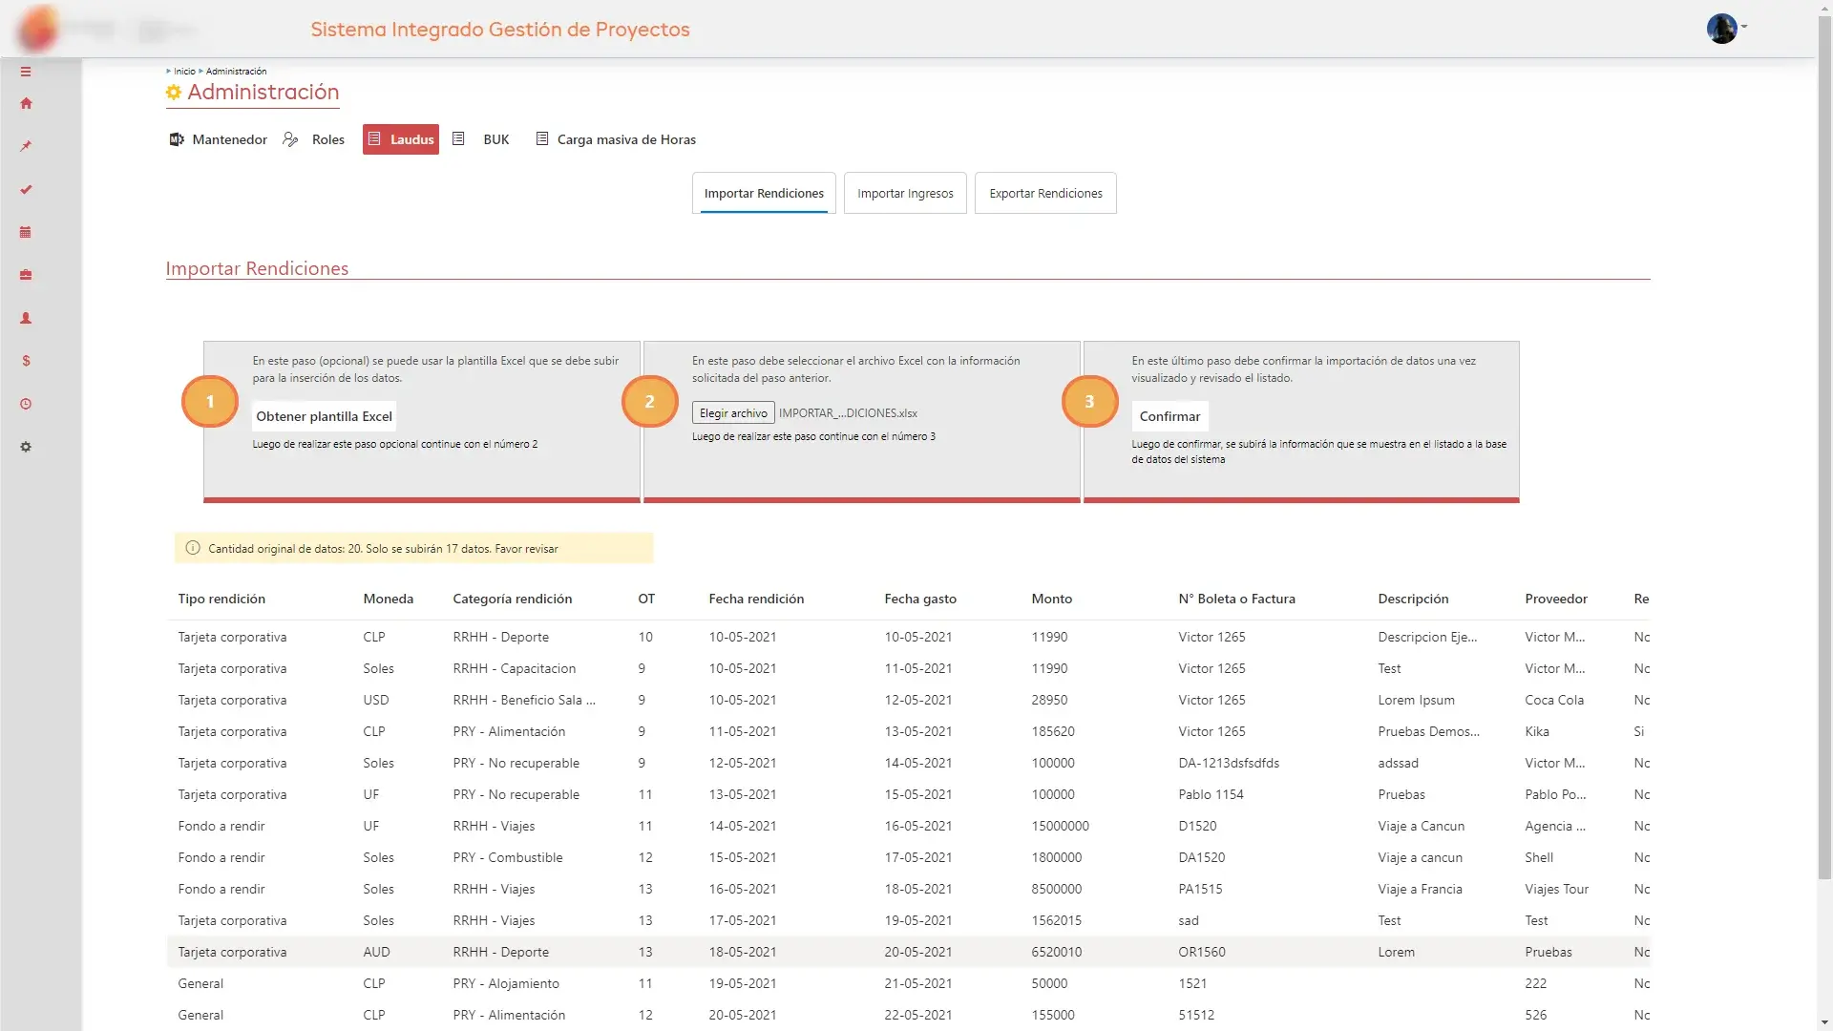This screenshot has height=1031, width=1833.
Task: Select the Importar Ingresos tab
Action: point(905,193)
